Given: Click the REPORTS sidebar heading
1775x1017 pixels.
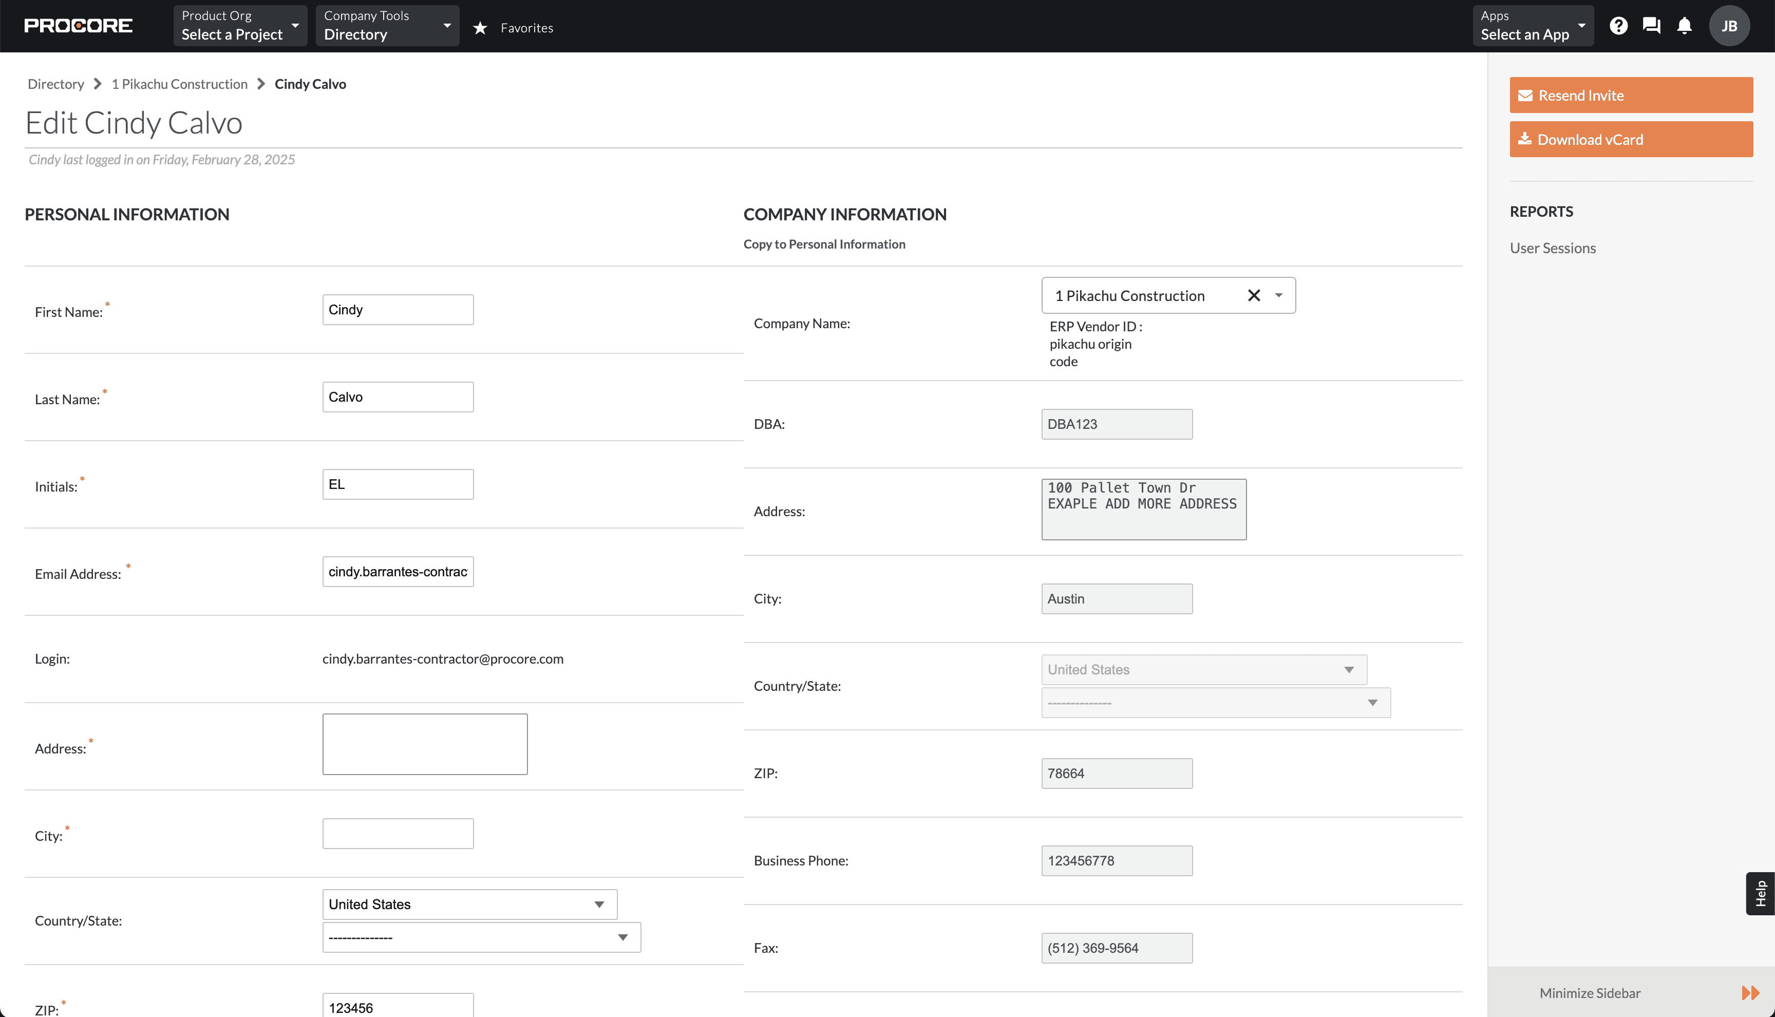Looking at the screenshot, I should click(1541, 212).
